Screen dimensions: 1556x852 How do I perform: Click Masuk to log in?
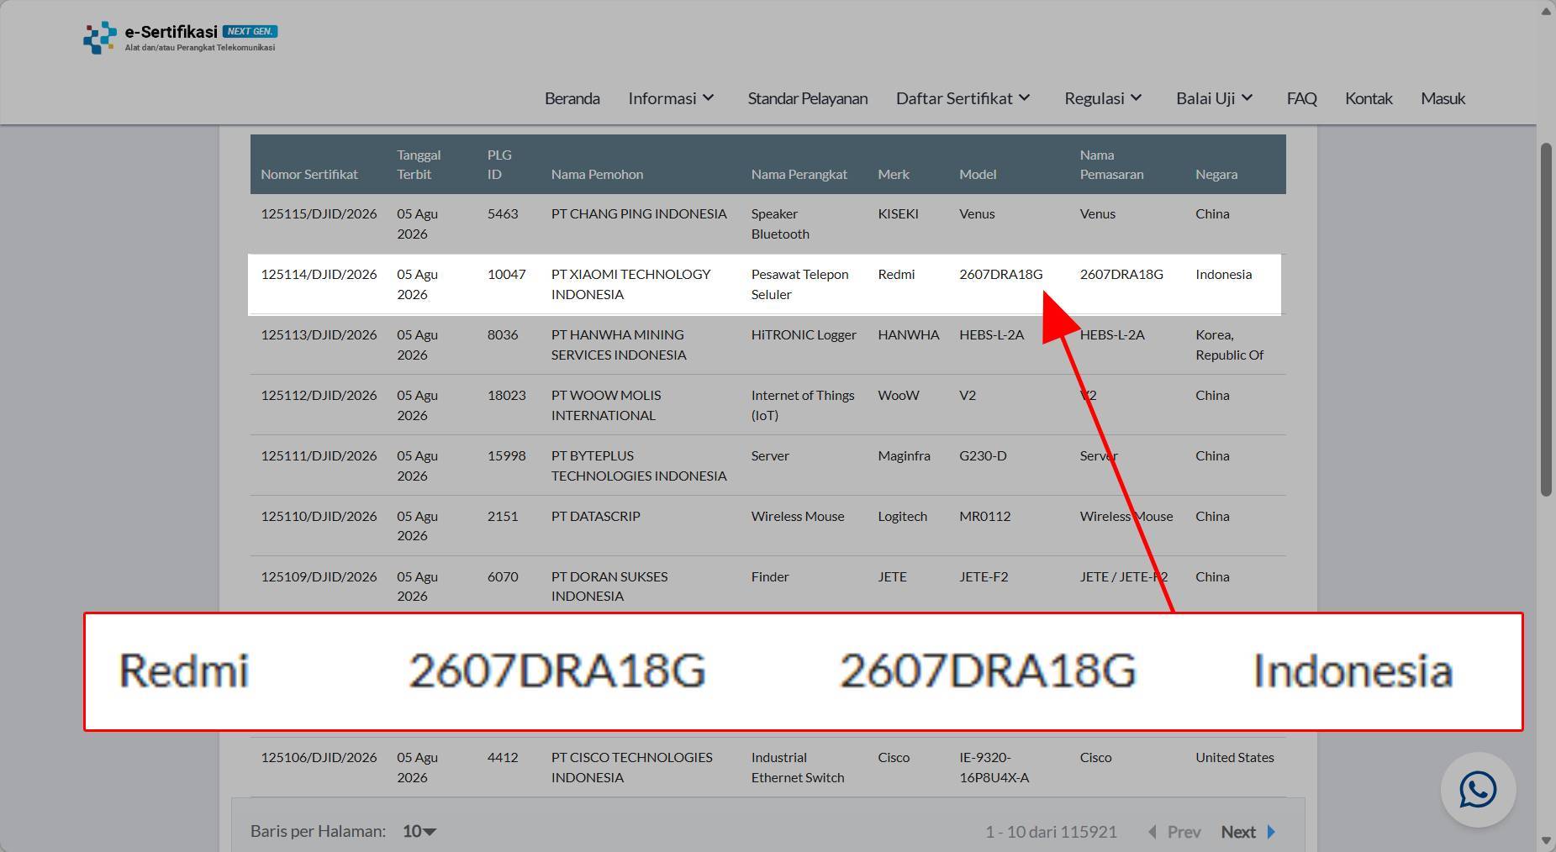[1443, 98]
